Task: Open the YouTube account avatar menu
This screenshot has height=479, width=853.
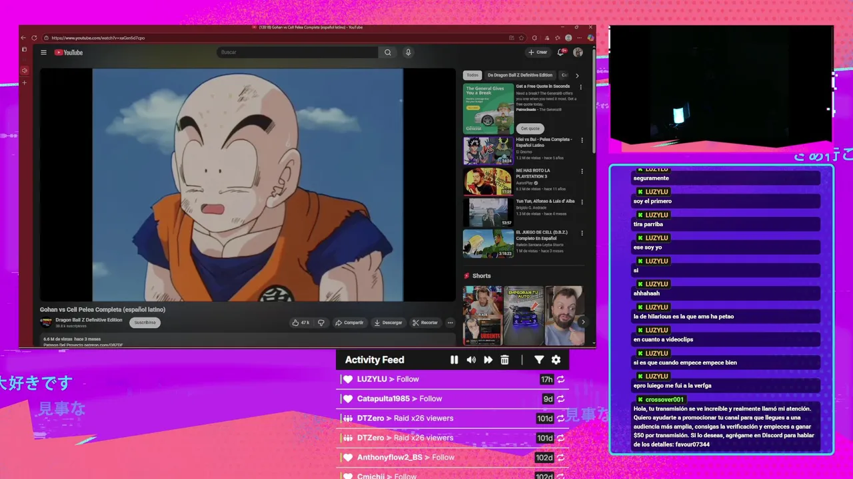Action: 578,52
